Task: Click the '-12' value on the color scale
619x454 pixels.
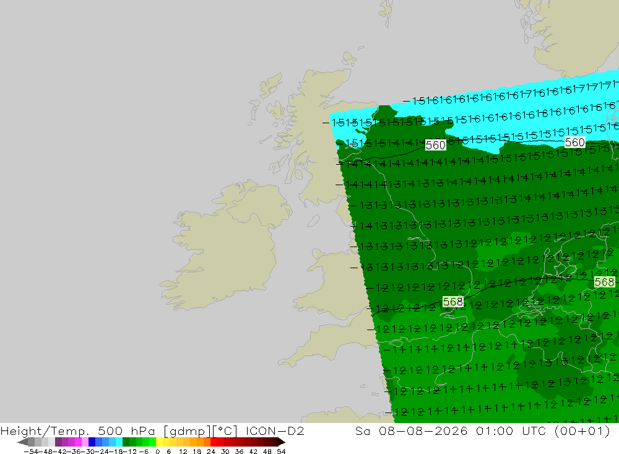Action: click(x=129, y=452)
